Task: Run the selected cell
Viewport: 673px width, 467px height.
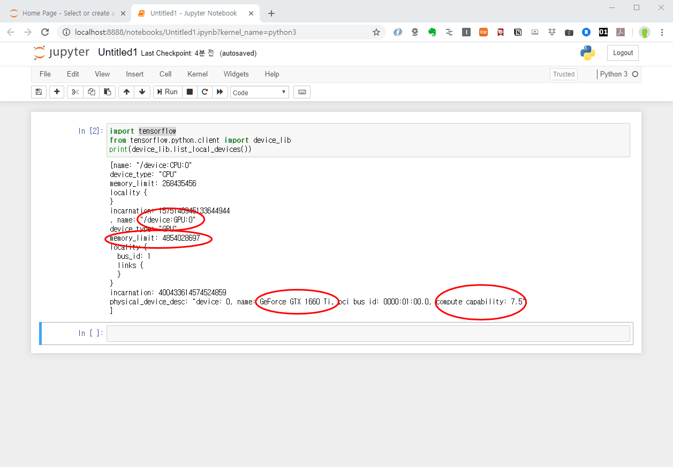Action: pyautogui.click(x=168, y=92)
